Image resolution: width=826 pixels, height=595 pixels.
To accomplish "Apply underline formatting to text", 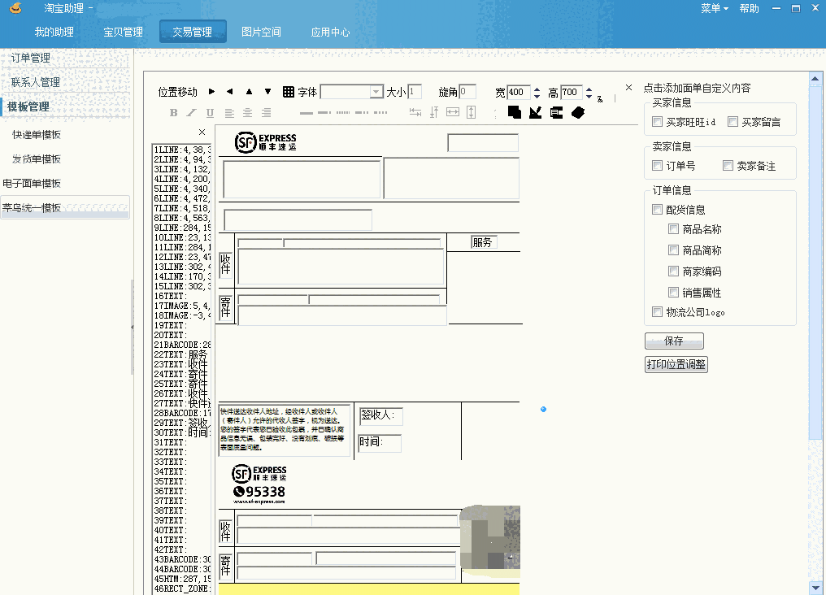I will tap(208, 113).
